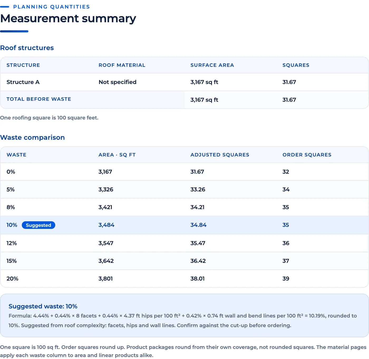The height and width of the screenshot is (359, 369).
Task: Select the 3,547 area value
Action: click(x=106, y=243)
